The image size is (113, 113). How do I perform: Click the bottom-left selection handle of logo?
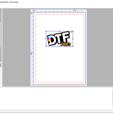(x=46, y=46)
